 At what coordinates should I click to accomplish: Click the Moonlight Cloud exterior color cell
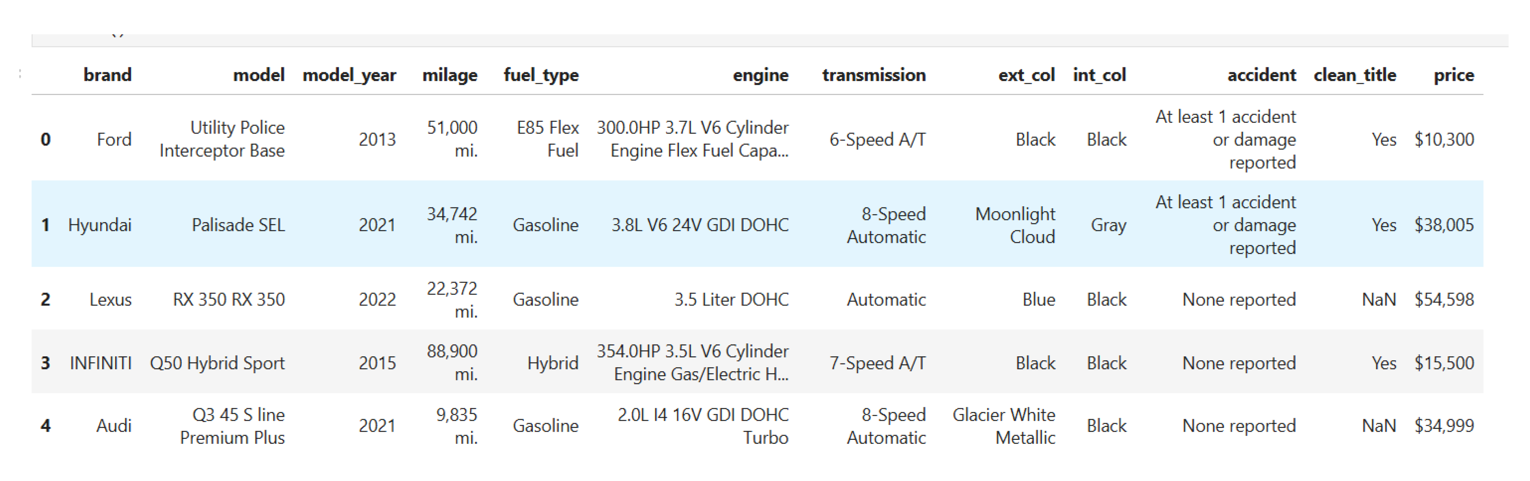point(1015,226)
